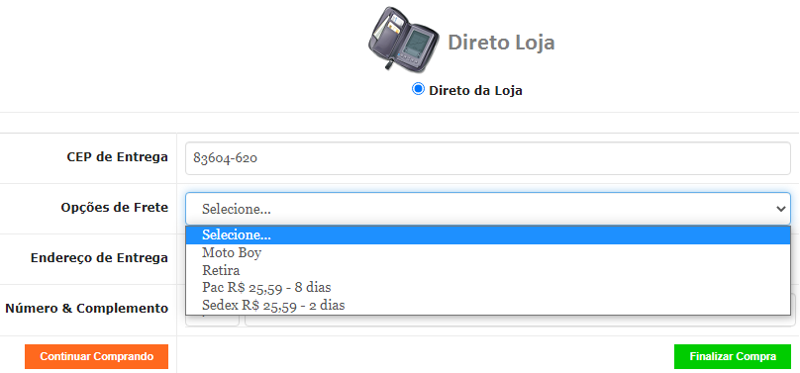
Task: Click the wallet organizer store icon
Action: tap(403, 41)
